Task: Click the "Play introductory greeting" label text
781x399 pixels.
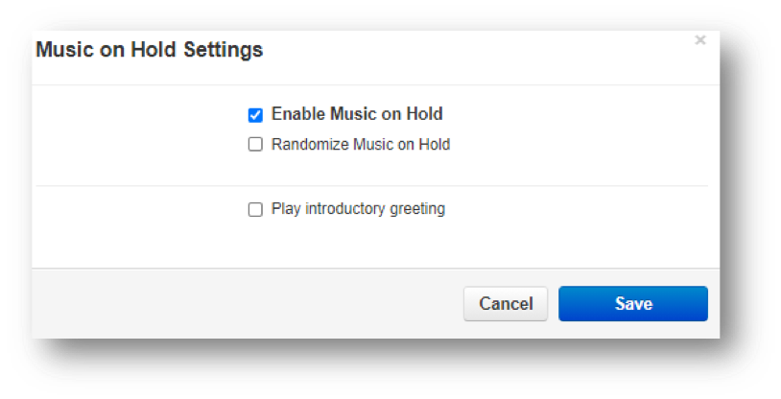Action: click(x=358, y=208)
